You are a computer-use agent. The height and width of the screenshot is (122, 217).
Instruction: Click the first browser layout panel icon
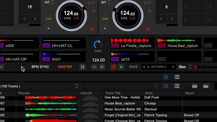coord(195,86)
